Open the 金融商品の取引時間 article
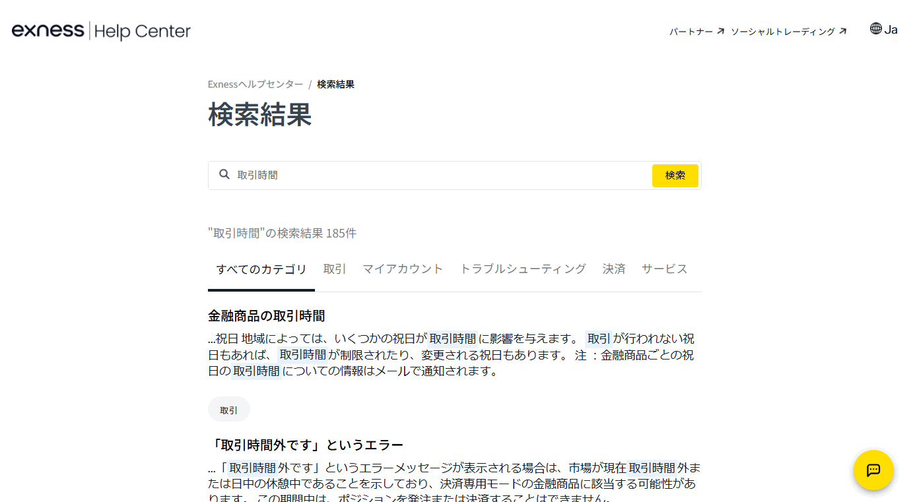Image resolution: width=917 pixels, height=502 pixels. (266, 316)
